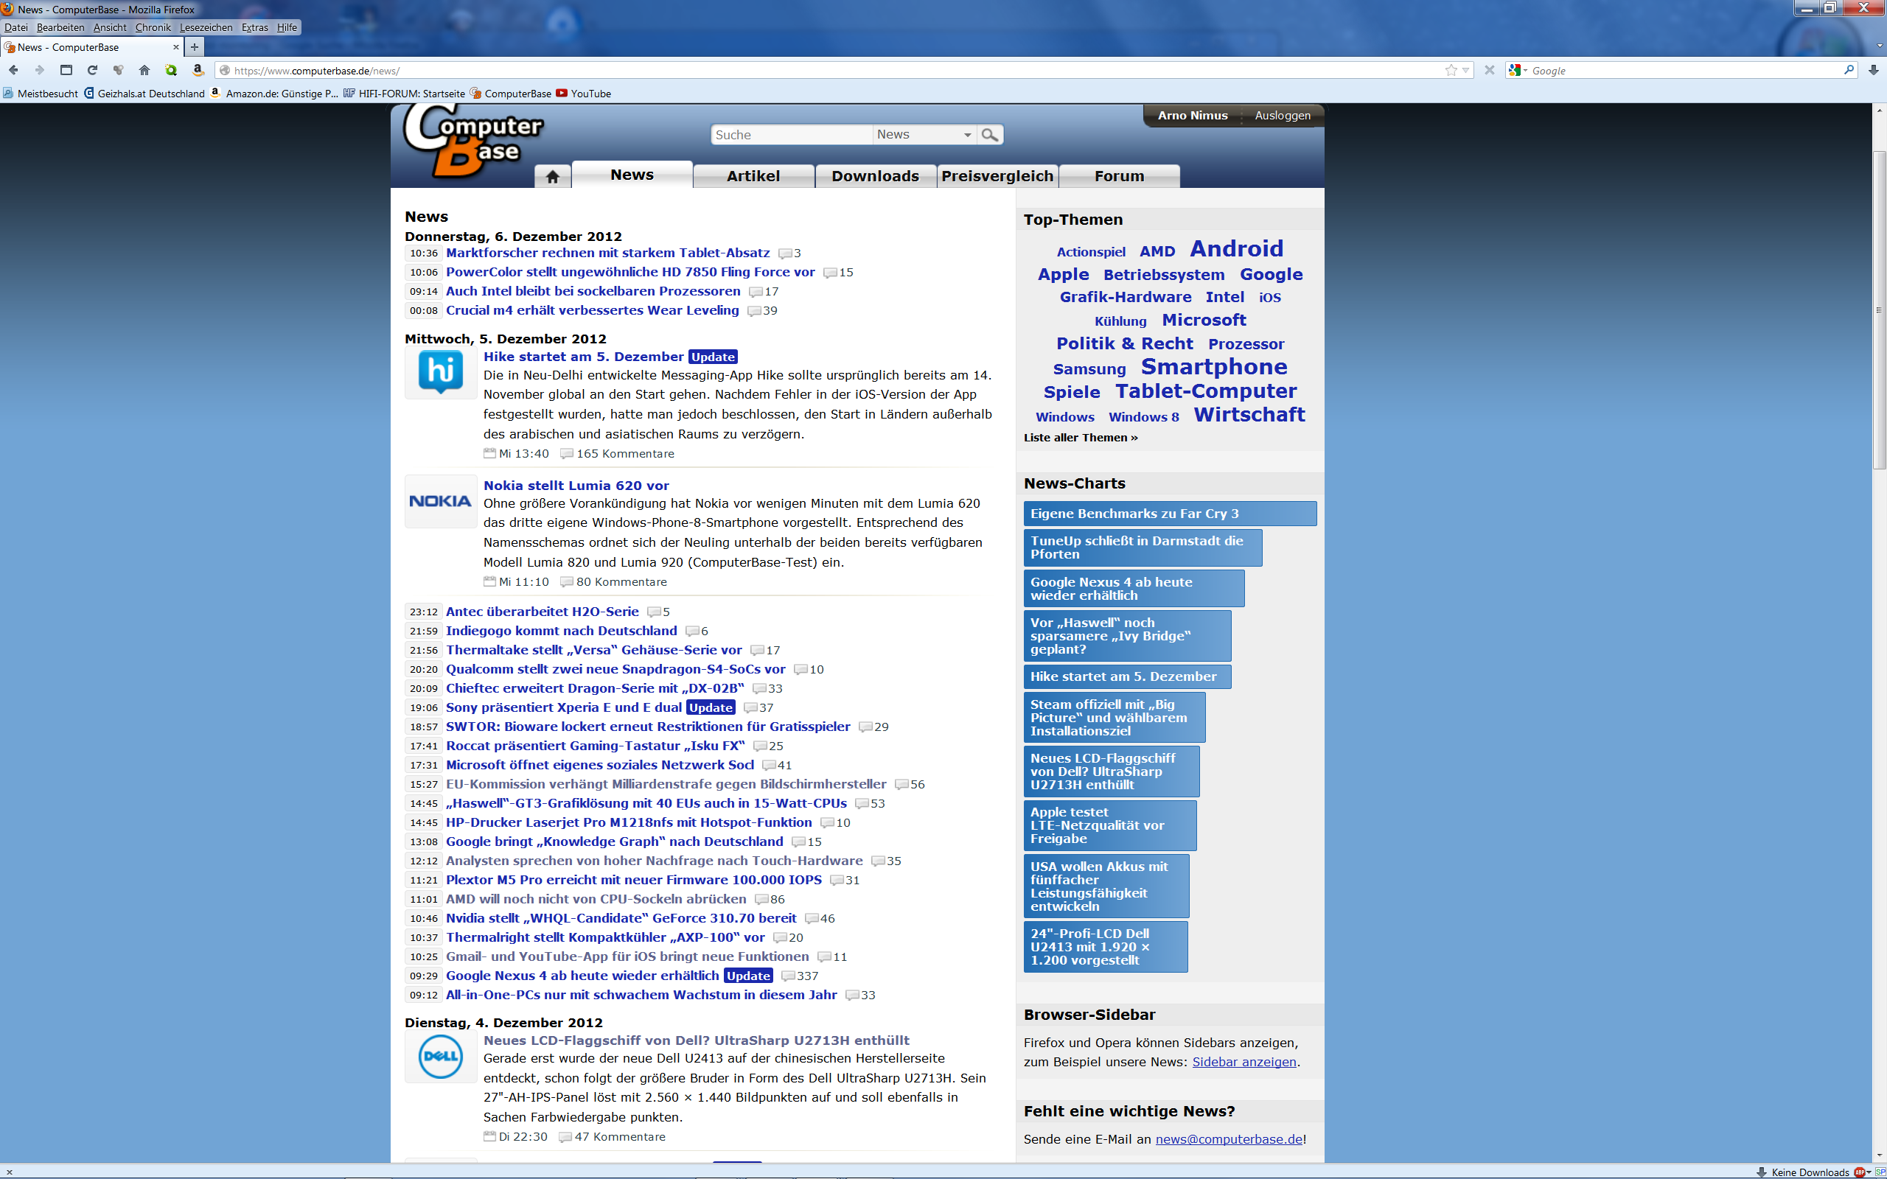Click comment bubble icon beside Hike article
The width and height of the screenshot is (1887, 1179).
[567, 454]
